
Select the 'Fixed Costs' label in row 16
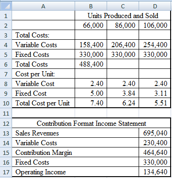32,162
